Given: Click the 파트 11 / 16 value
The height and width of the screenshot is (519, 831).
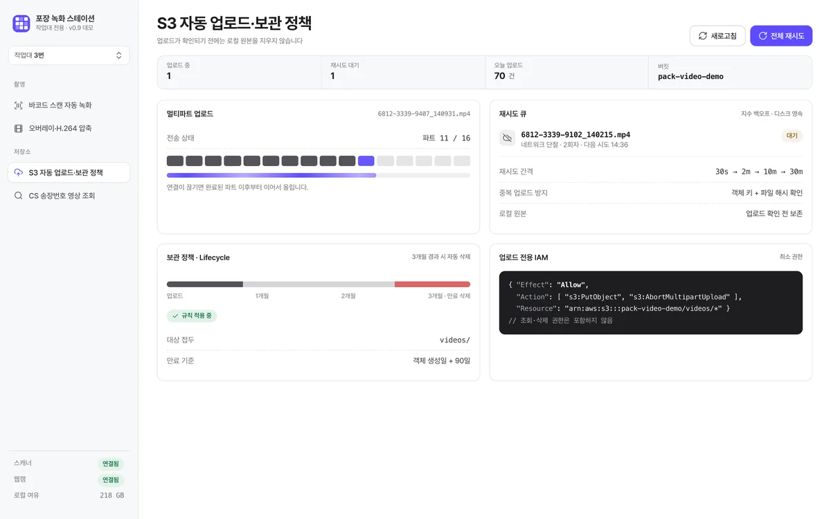Looking at the screenshot, I should 447,138.
